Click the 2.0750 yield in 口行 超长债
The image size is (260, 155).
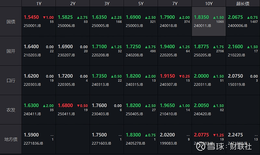(235, 76)
